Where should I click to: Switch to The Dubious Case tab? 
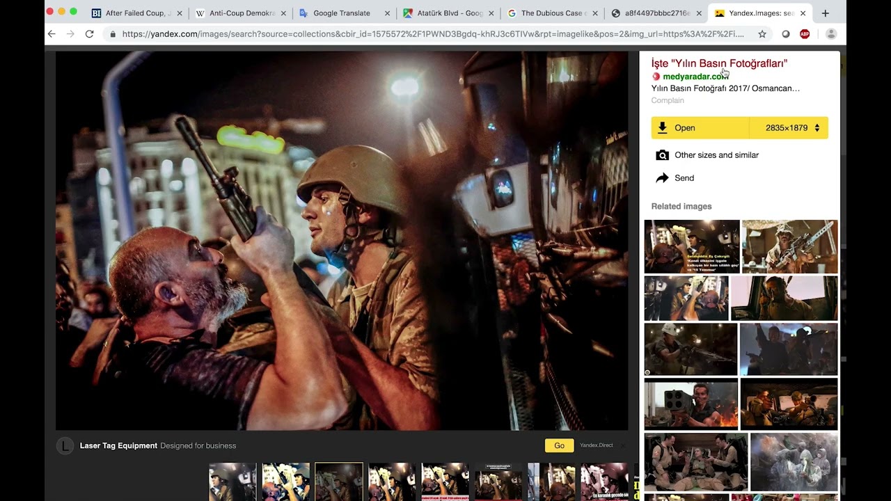point(552,13)
